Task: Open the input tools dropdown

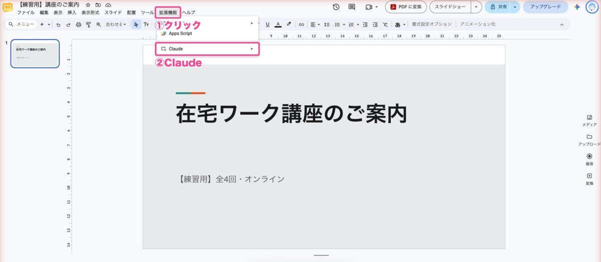Action: click(400, 24)
